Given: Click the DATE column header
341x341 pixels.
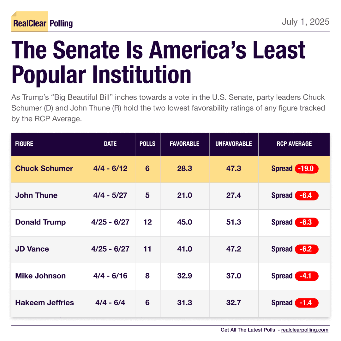Looking at the screenshot, I should point(110,144).
